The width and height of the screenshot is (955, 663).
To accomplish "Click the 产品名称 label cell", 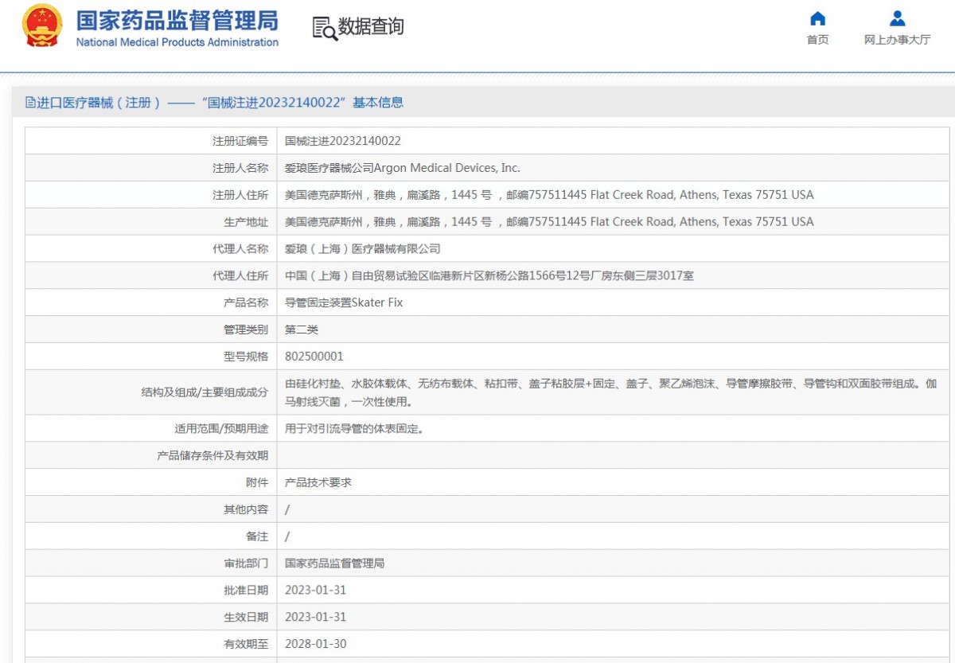I will pos(151,302).
